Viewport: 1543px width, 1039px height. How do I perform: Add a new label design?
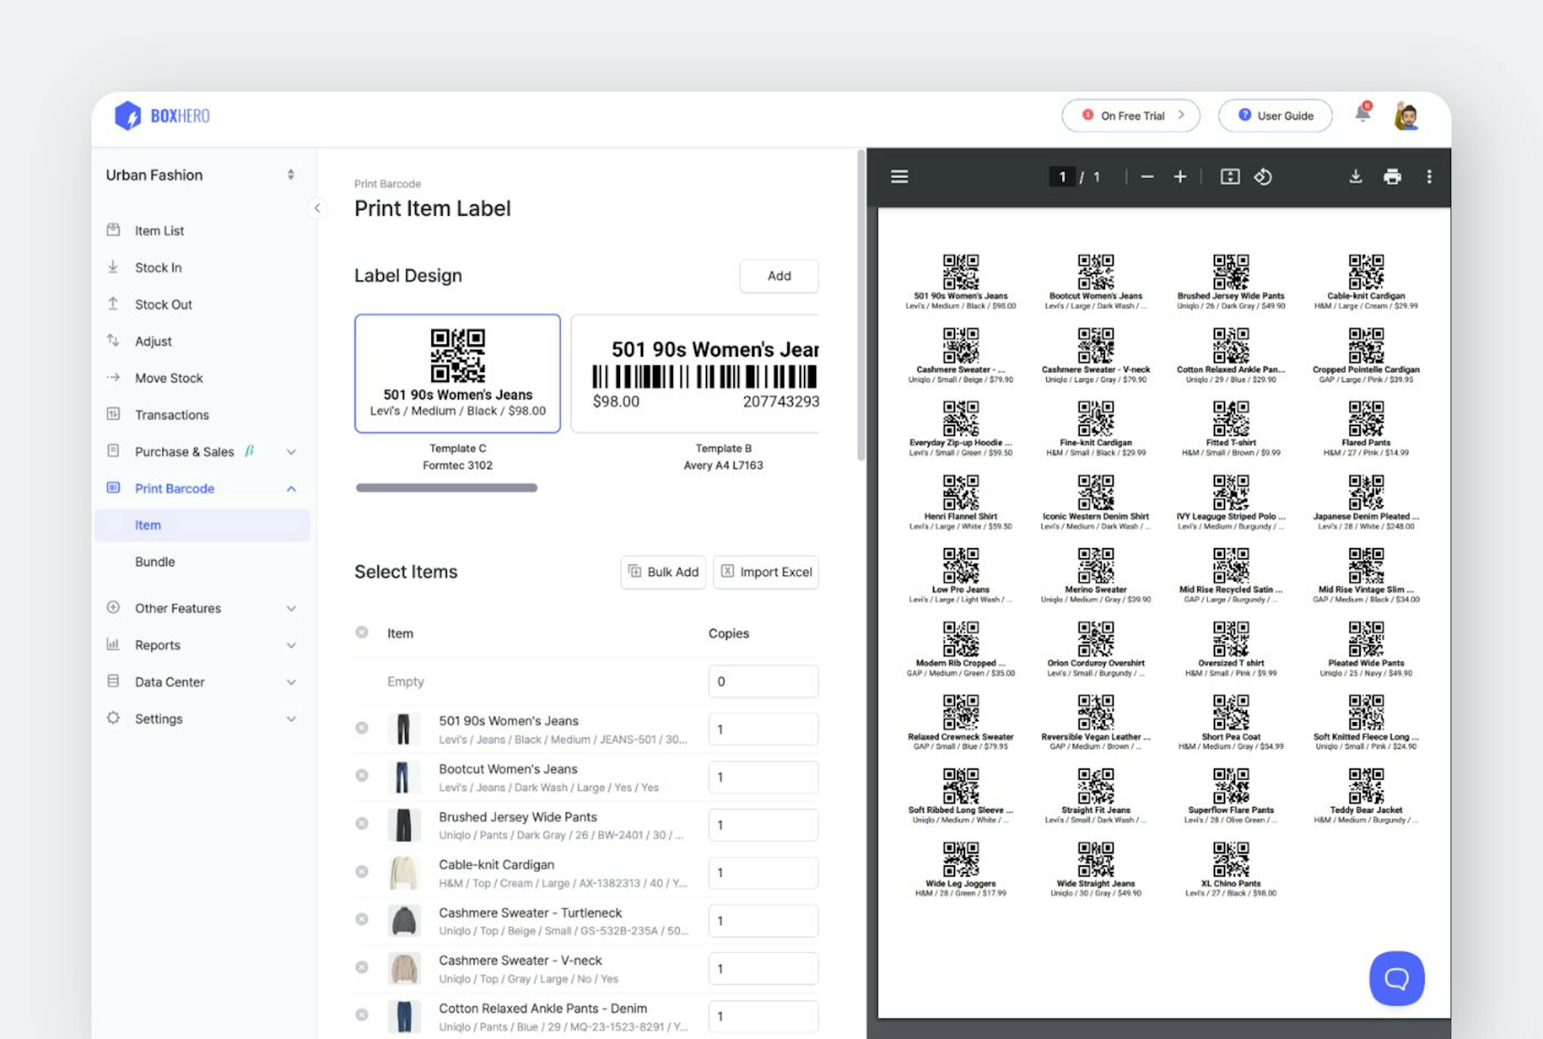pyautogui.click(x=779, y=276)
